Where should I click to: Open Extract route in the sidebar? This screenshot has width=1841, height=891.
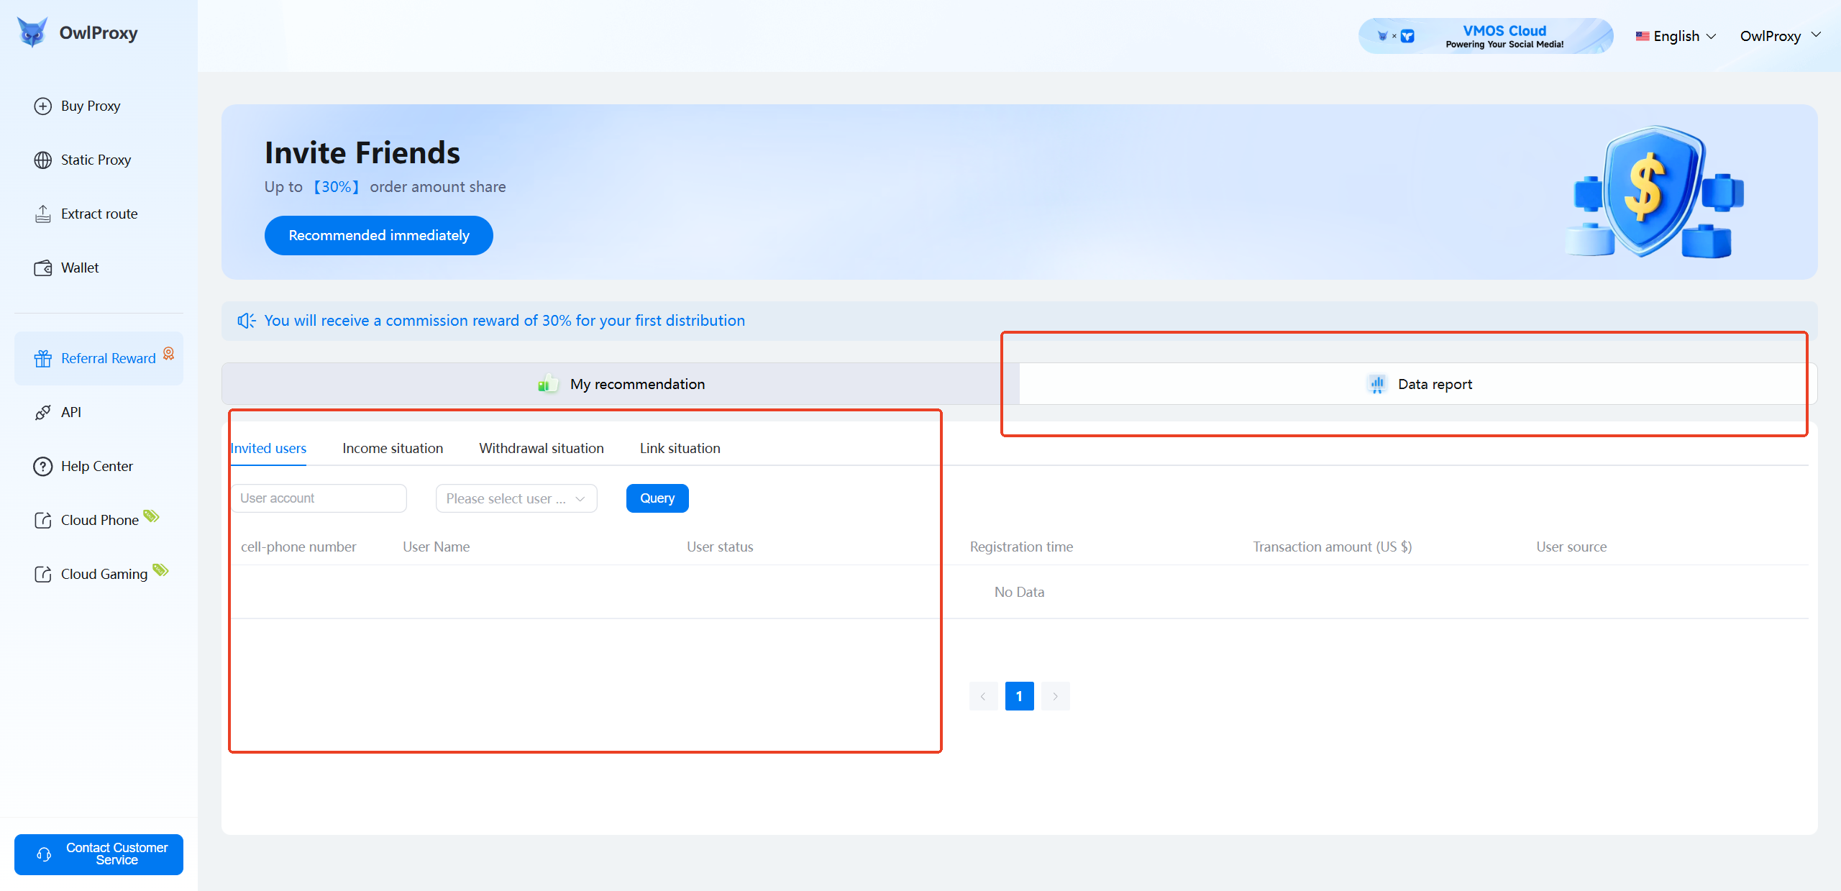(x=99, y=214)
